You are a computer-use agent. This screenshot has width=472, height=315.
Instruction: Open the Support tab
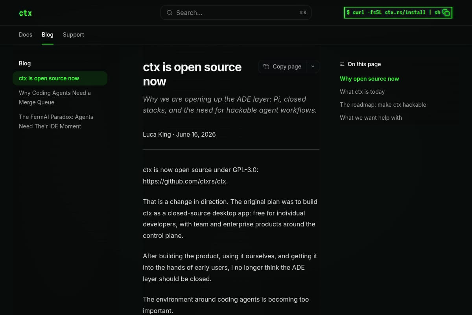[x=74, y=35]
